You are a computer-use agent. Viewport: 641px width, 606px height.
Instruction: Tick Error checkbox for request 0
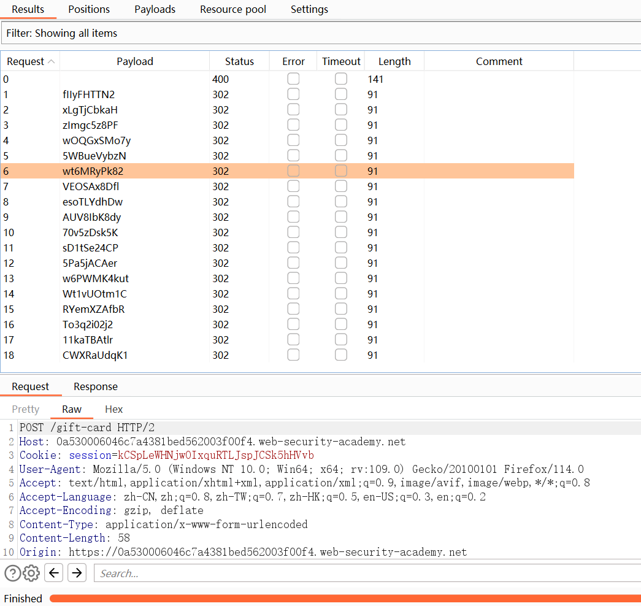pos(294,79)
